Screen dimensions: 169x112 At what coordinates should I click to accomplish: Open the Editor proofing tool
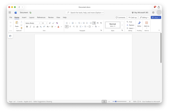(139, 24)
